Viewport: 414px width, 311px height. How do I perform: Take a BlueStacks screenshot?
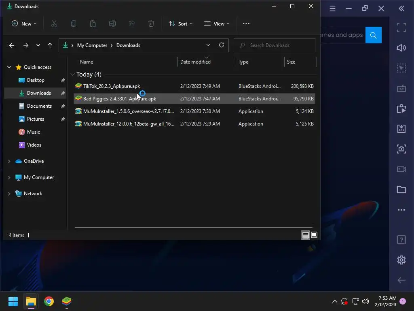pos(401,149)
